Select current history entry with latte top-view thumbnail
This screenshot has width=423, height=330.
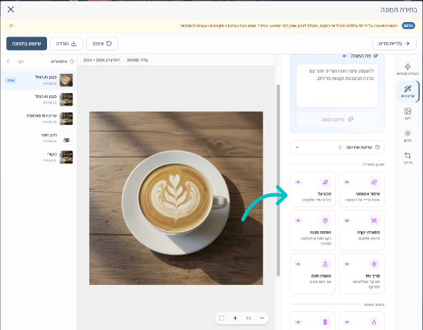click(x=39, y=80)
